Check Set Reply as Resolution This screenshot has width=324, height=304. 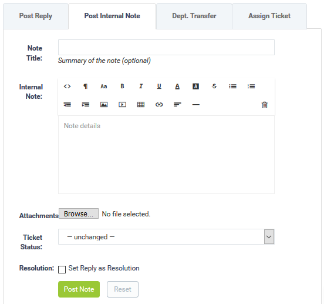pos(62,269)
